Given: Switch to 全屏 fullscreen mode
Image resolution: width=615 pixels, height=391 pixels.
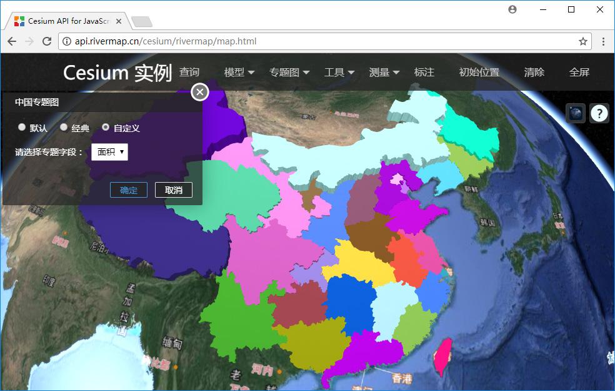Looking at the screenshot, I should [x=579, y=72].
